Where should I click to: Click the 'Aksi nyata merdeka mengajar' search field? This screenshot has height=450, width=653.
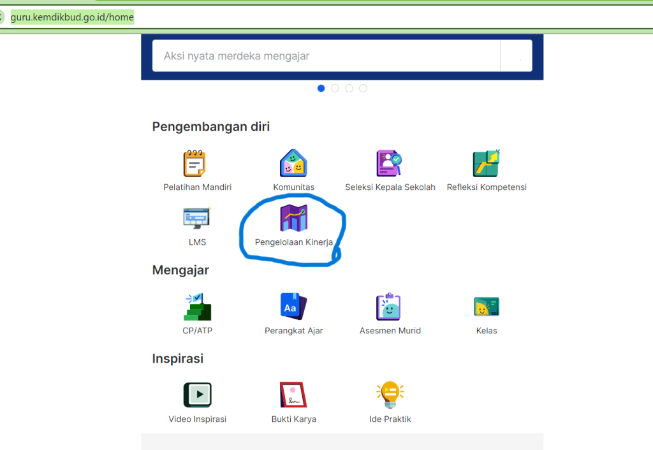[325, 56]
